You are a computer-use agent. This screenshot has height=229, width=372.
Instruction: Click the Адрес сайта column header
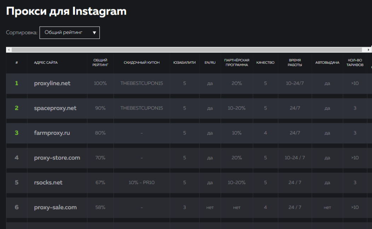click(46, 63)
